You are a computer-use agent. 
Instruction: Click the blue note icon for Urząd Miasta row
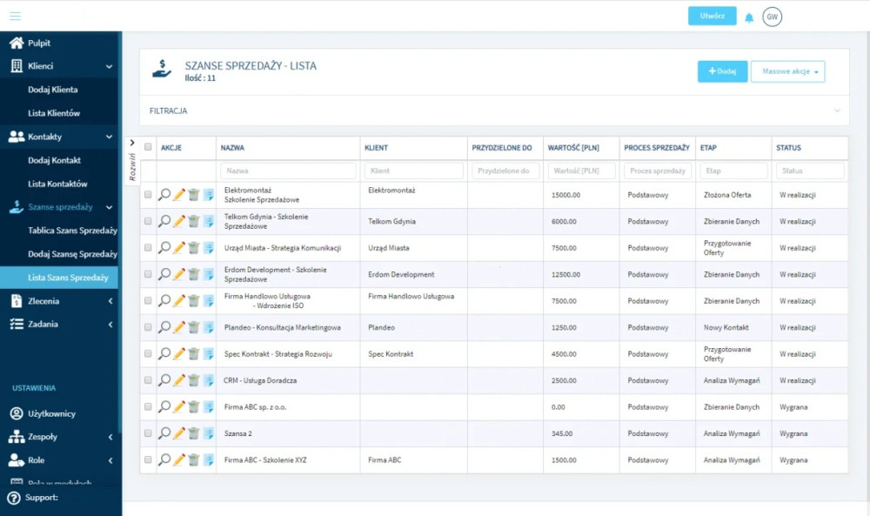[209, 248]
